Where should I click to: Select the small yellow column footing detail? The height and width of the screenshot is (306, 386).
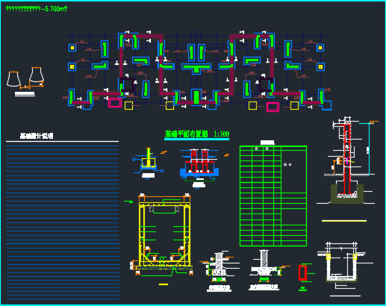click(x=149, y=160)
